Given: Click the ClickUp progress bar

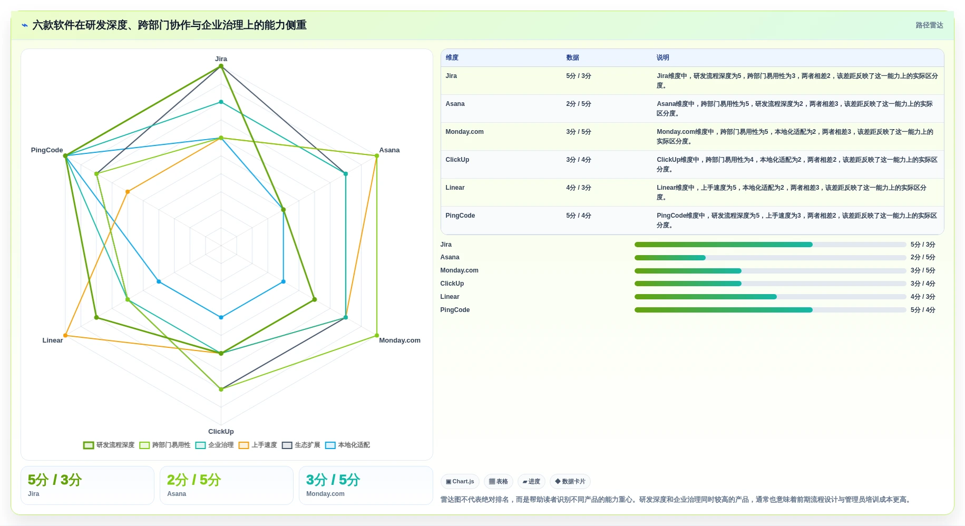Looking at the screenshot, I should [x=770, y=284].
